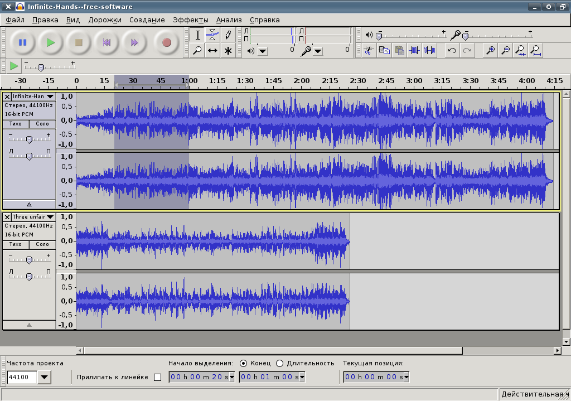571x401 pixels.
Task: Select the Multi-tool asterisk icon
Action: [228, 50]
